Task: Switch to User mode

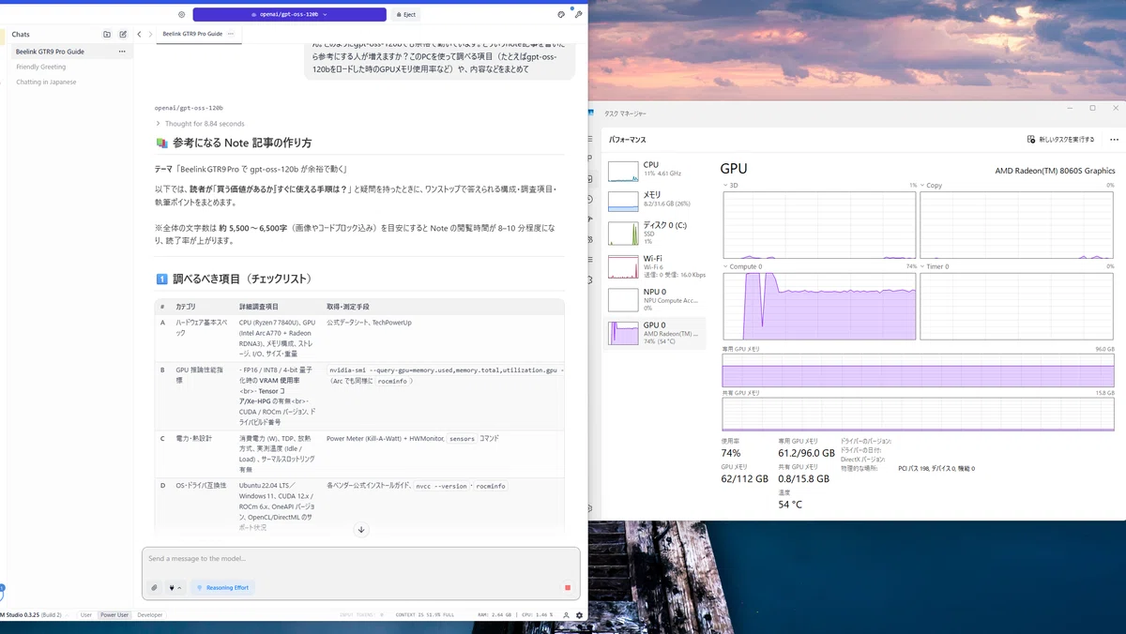Action: (x=86, y=615)
